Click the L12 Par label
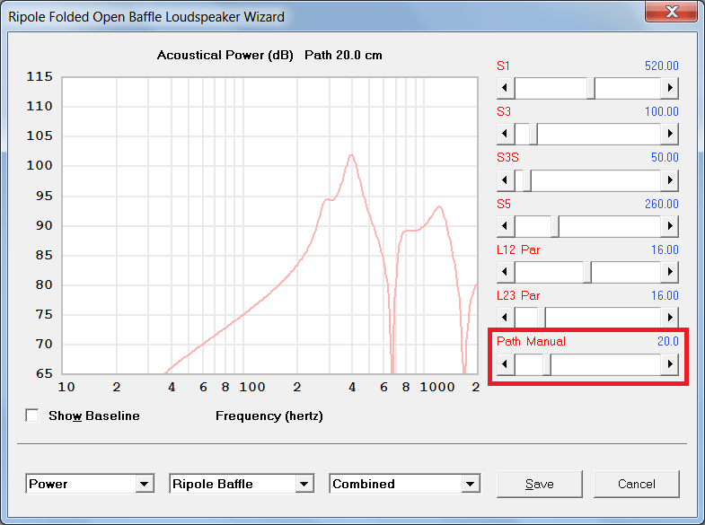 point(518,249)
